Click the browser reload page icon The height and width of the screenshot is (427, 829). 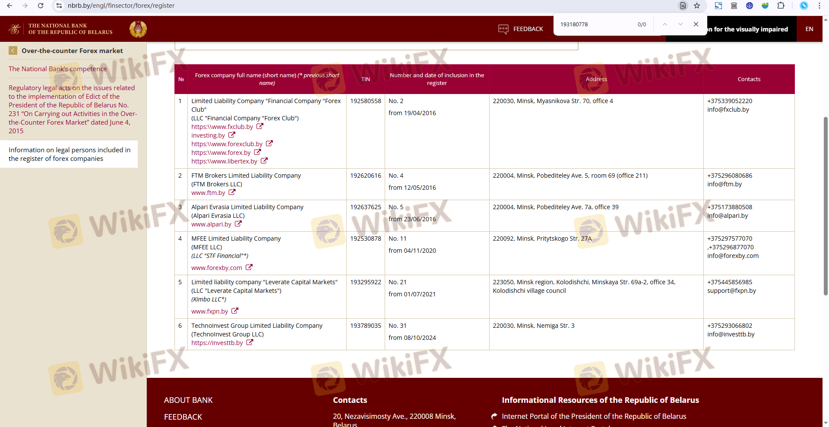coord(40,6)
